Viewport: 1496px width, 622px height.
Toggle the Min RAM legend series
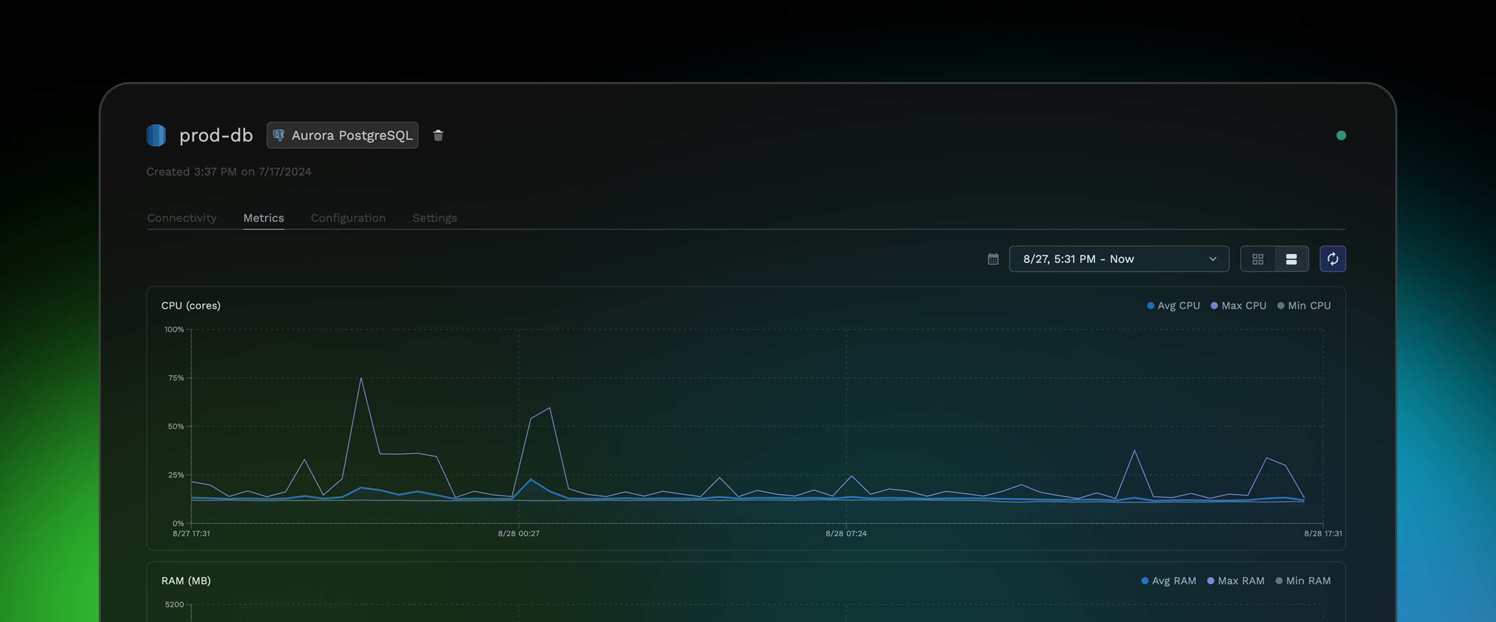tap(1303, 580)
